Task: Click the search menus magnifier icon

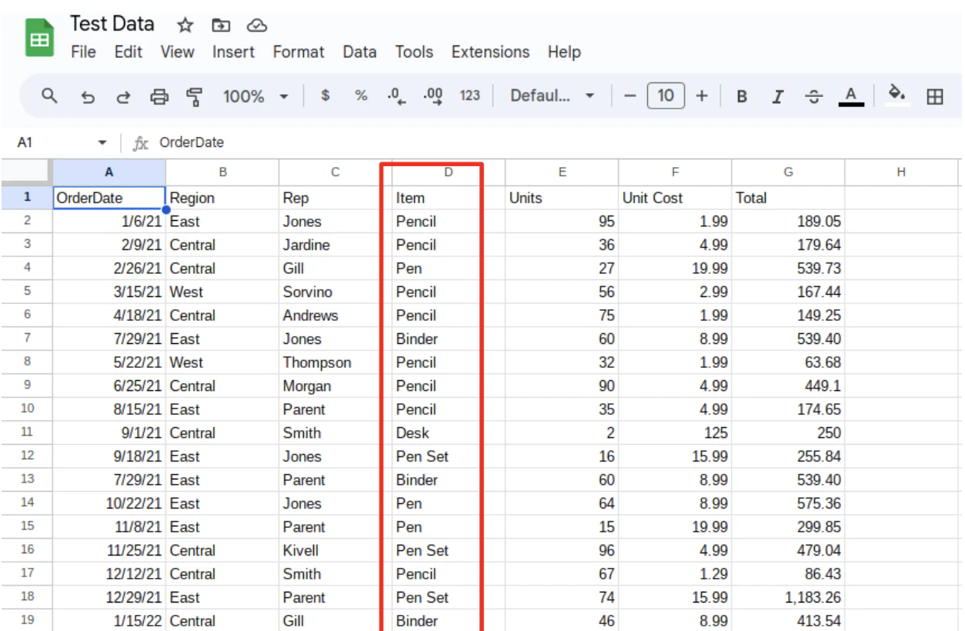Action: pos(50,96)
